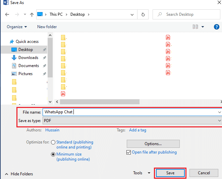This screenshot has height=179, width=222.
Task: Click the Forward navigation arrow
Action: [17, 15]
